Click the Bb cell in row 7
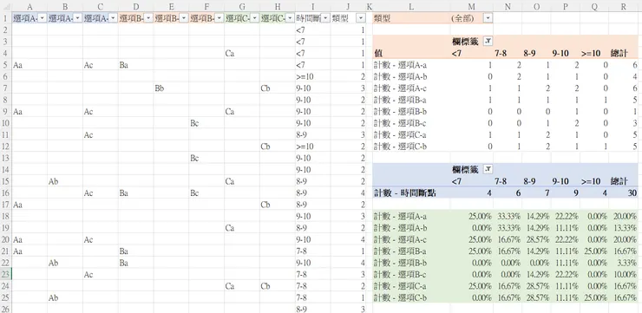 [x=171, y=88]
